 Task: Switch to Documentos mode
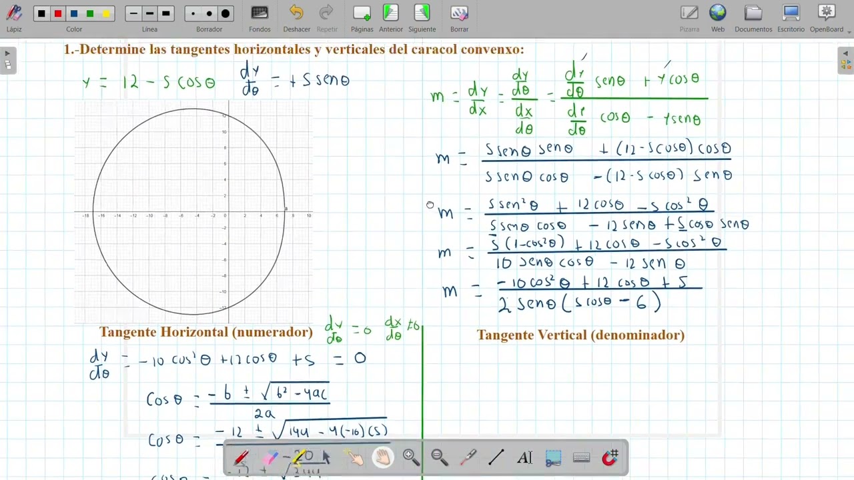753,18
